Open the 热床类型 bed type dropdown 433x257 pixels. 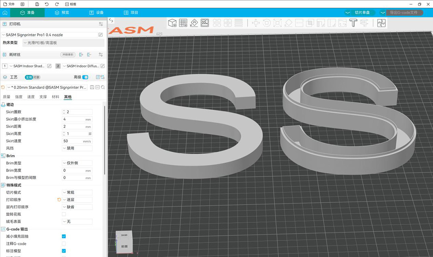pos(63,42)
